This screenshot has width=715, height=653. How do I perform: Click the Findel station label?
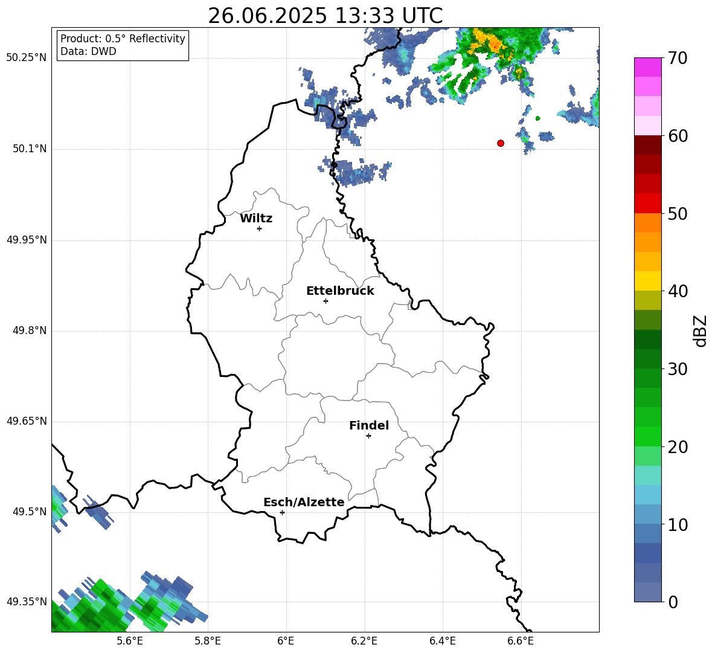pos(369,425)
